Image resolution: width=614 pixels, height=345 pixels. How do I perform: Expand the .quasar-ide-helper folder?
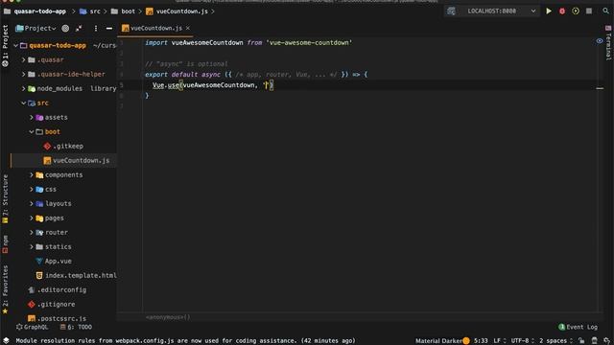[x=23, y=74]
